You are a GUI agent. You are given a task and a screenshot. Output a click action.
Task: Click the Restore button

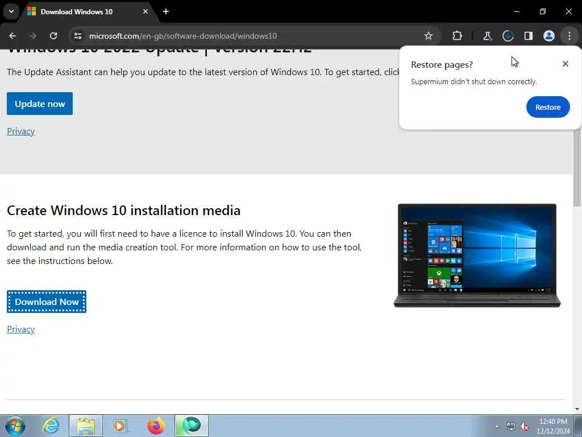pos(548,107)
